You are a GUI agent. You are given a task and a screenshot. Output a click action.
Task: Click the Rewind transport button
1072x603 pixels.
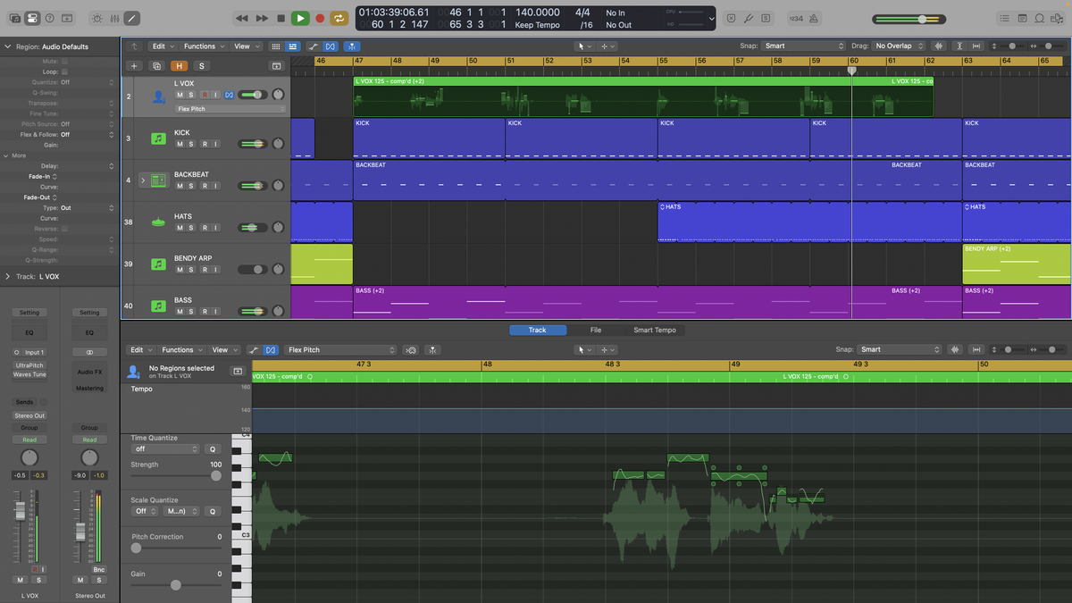242,18
